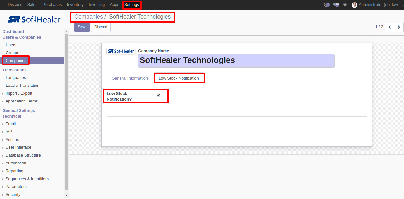Open the activities clock icon in top bar

pos(327,5)
